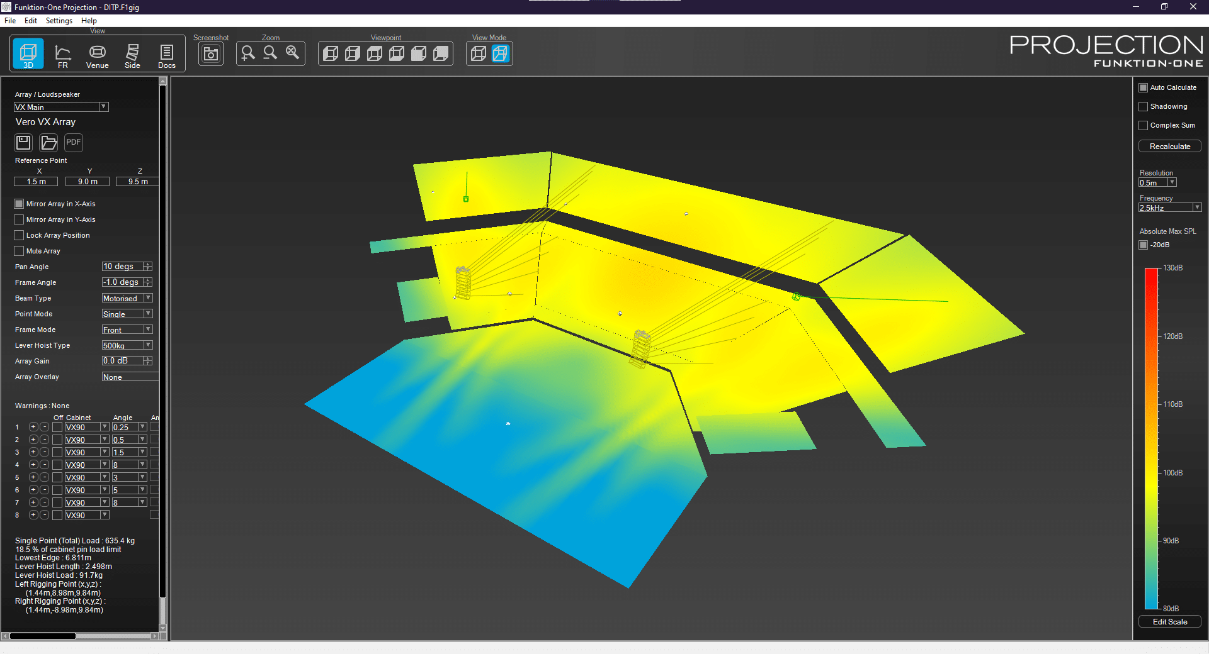Select the wireframe View Mode icon
Image resolution: width=1209 pixels, height=654 pixels.
coord(479,54)
